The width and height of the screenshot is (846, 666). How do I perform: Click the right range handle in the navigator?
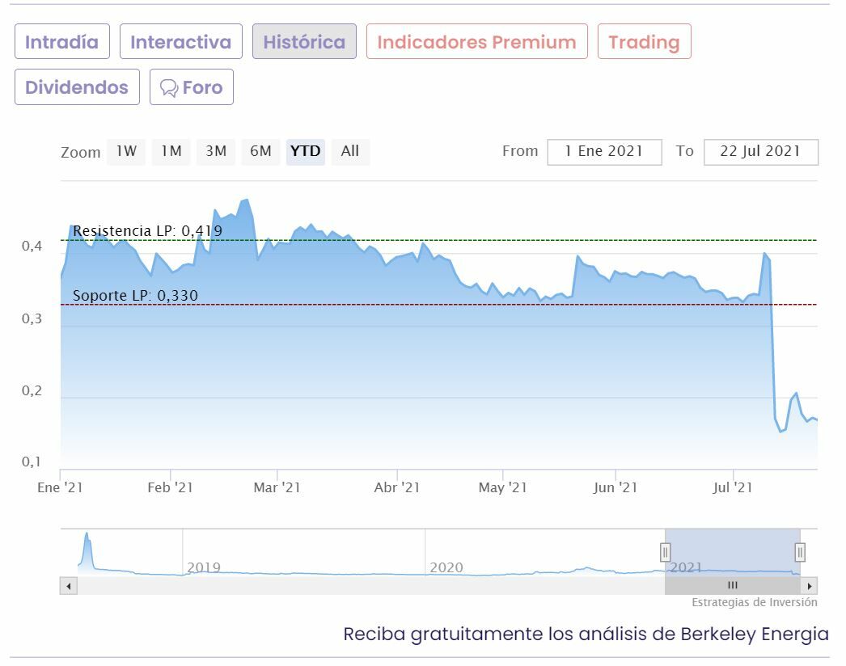pos(800,552)
